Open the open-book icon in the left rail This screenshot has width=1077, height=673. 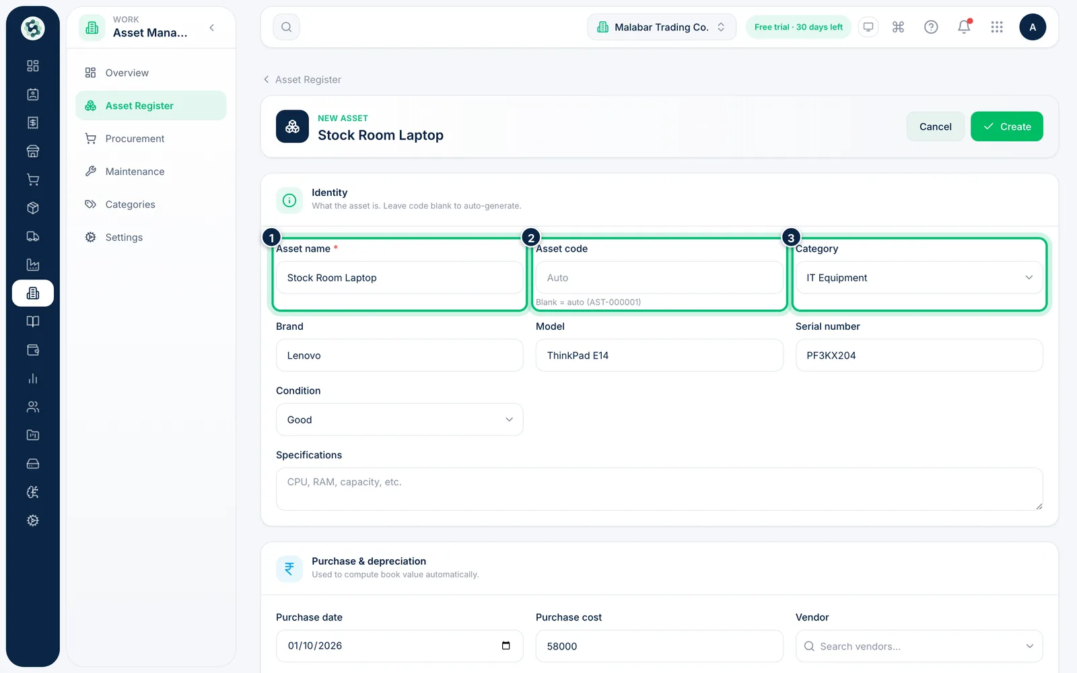click(x=32, y=322)
